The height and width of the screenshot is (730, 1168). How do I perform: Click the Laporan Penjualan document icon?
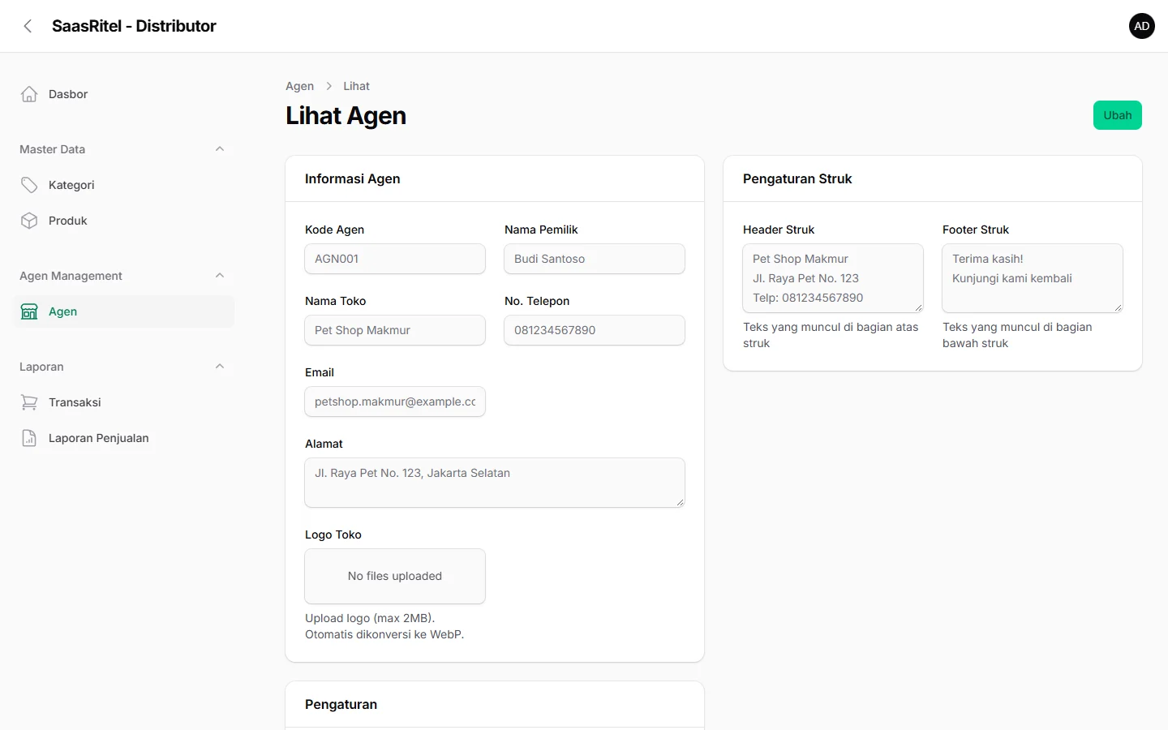29,438
